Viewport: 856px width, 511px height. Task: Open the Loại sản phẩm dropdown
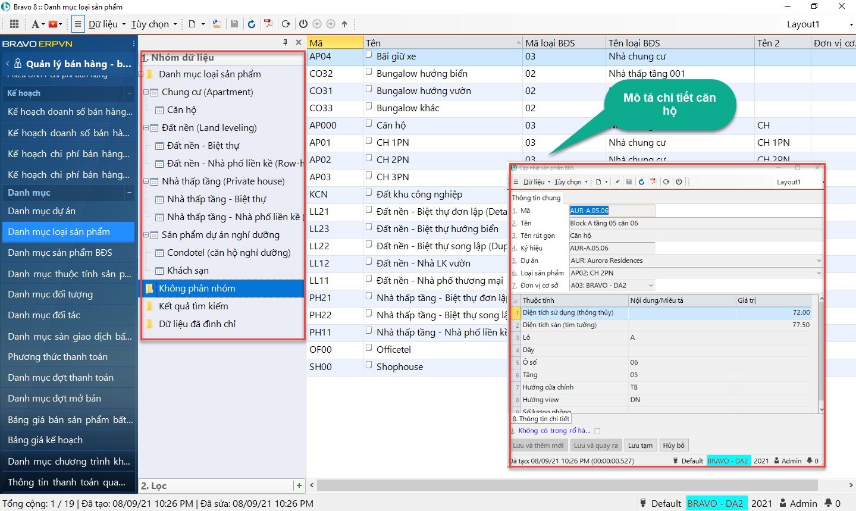click(x=819, y=273)
